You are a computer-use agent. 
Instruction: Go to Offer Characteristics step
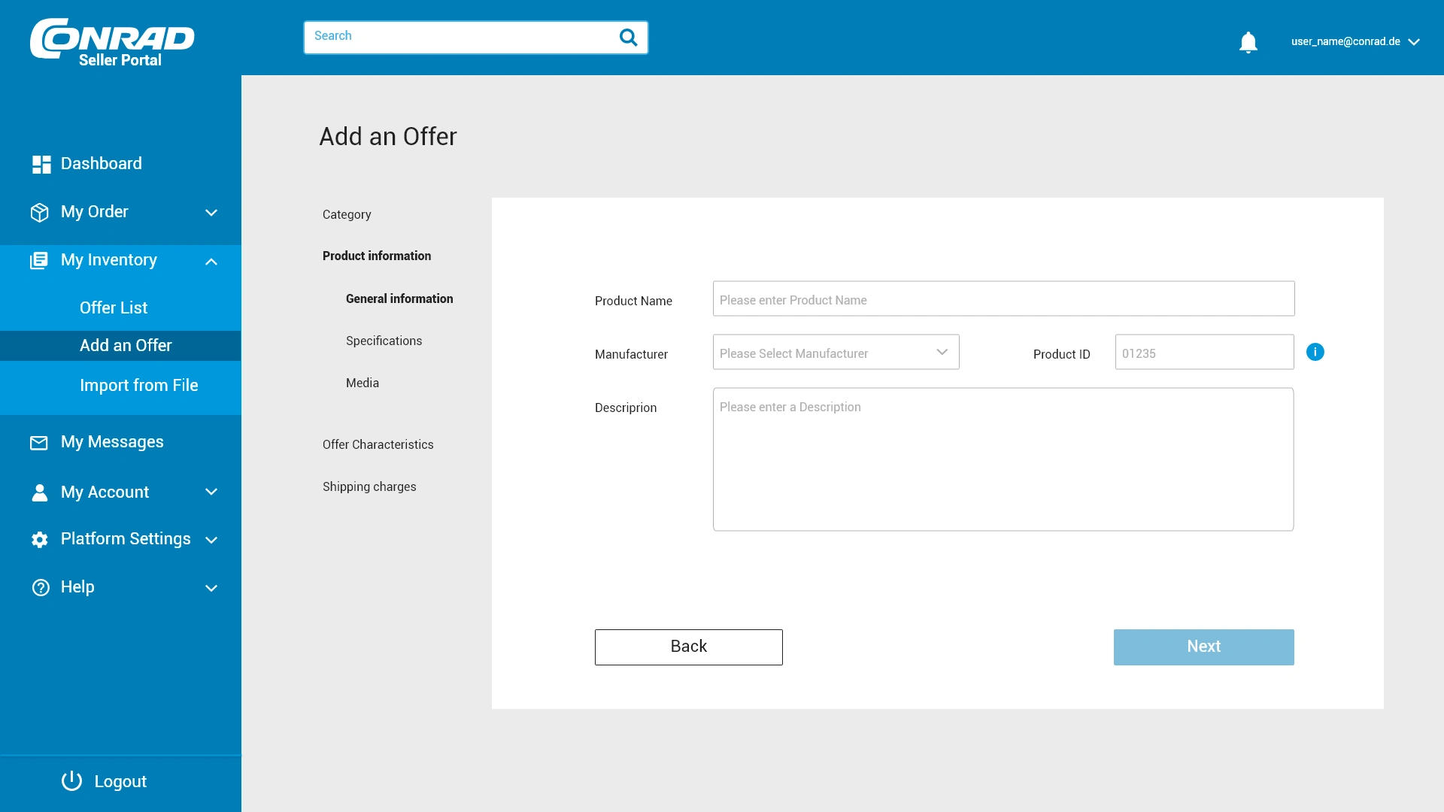tap(378, 445)
